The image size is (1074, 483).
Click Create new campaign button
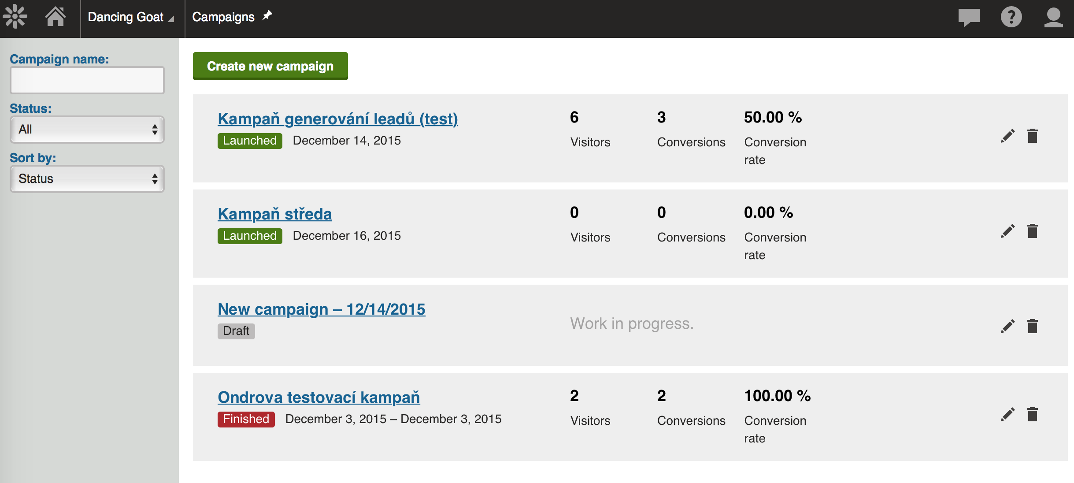point(270,66)
